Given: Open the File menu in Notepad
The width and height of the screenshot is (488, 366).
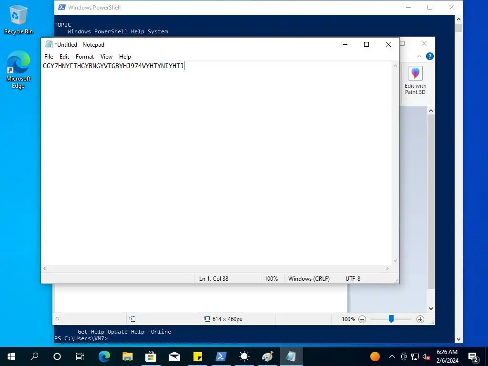Looking at the screenshot, I should pyautogui.click(x=49, y=57).
